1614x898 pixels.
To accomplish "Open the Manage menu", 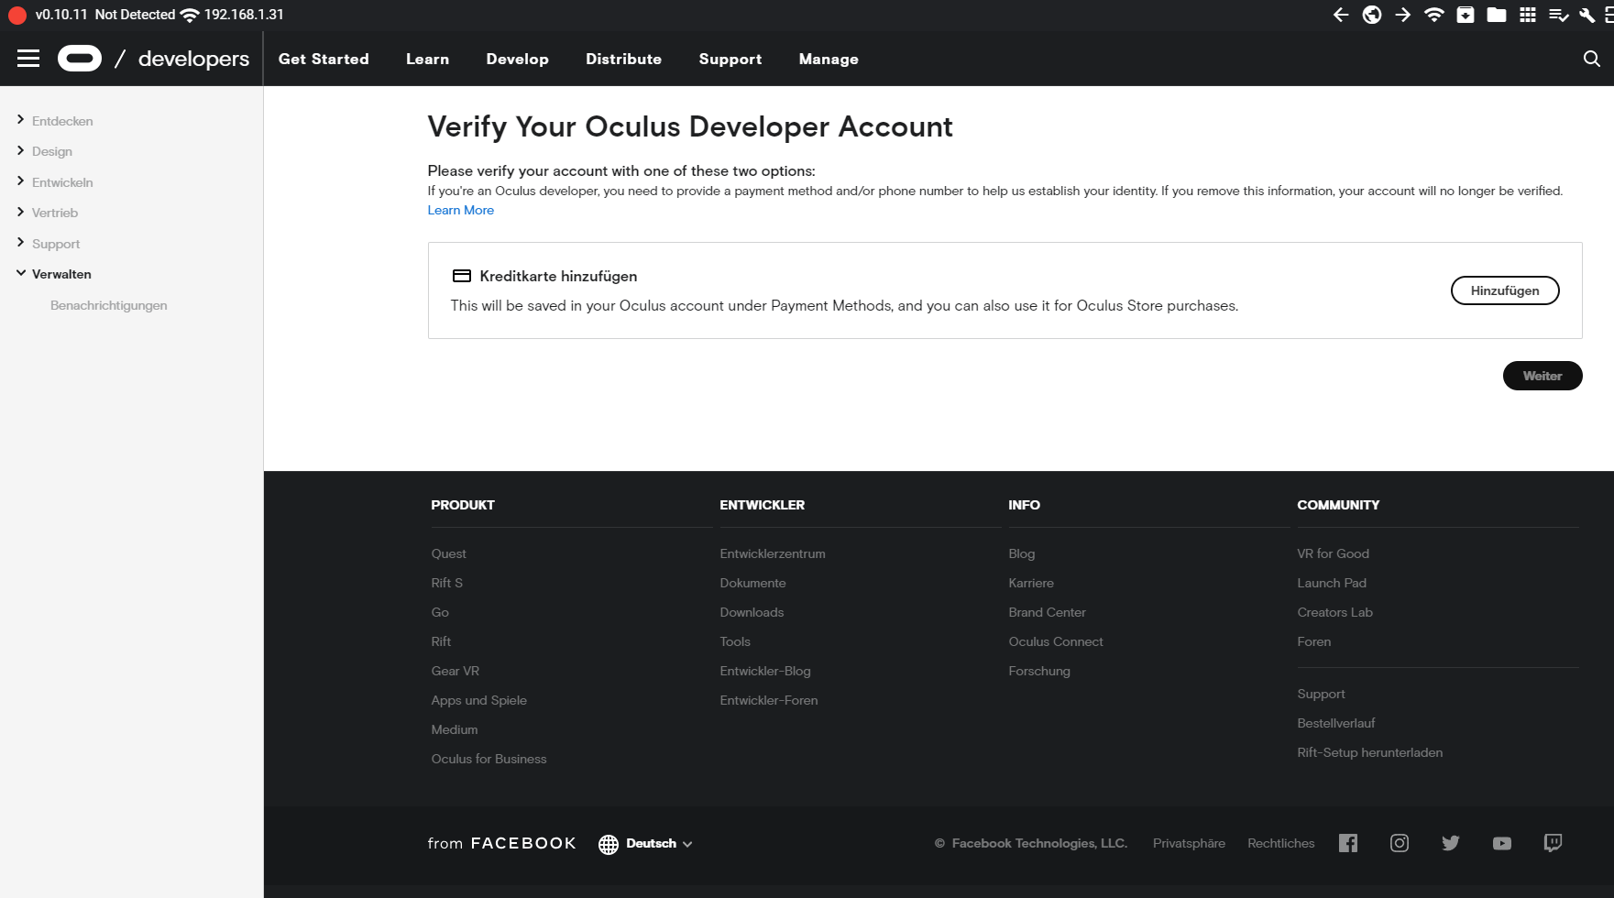I will [x=829, y=59].
